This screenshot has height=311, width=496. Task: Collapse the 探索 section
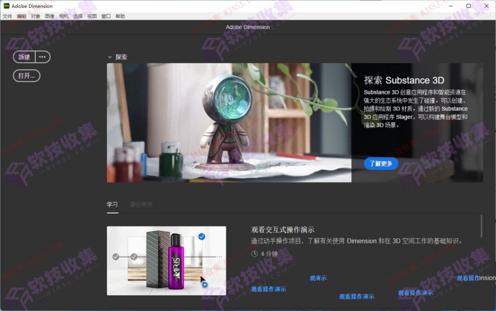(109, 56)
